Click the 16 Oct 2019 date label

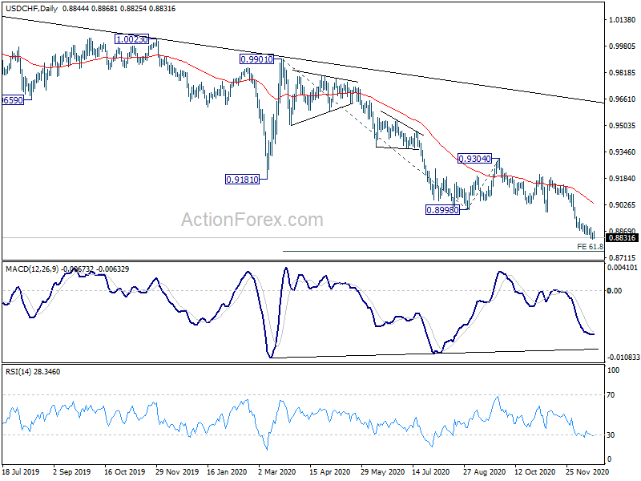[125, 471]
